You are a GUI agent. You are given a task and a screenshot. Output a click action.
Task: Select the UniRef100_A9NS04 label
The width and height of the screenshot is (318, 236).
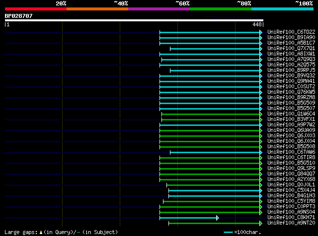point(291,212)
